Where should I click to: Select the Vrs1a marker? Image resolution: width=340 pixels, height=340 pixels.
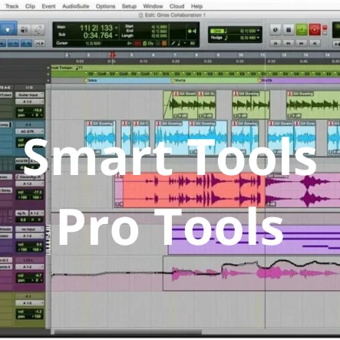[x=178, y=81]
